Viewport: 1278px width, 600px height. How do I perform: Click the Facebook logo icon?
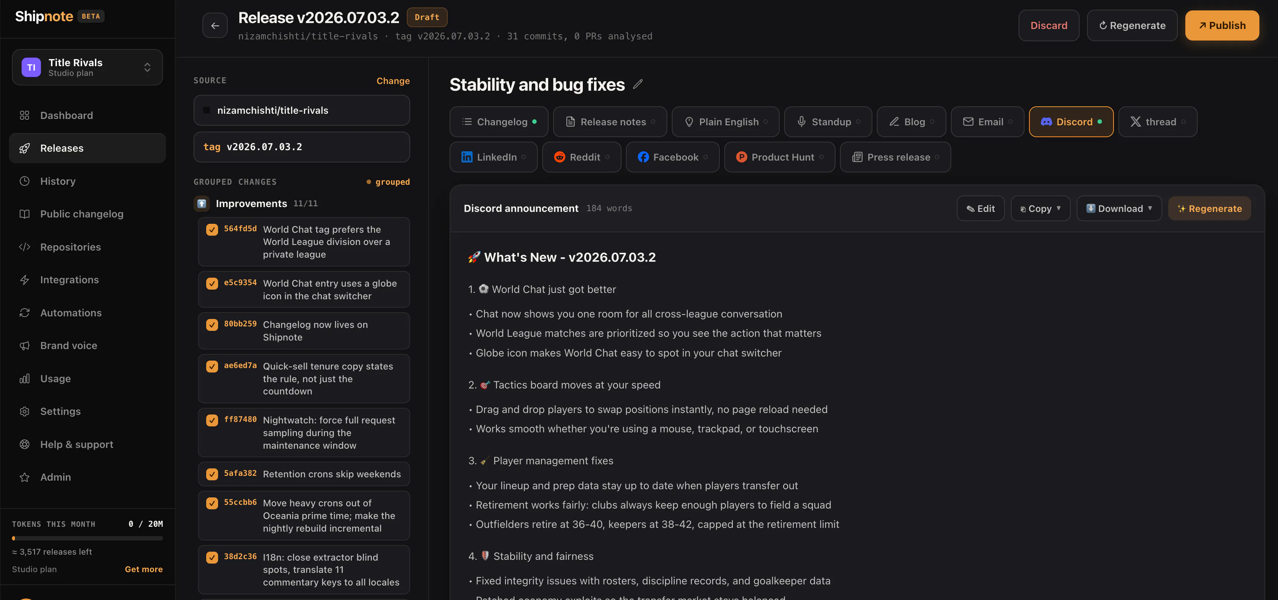point(643,157)
